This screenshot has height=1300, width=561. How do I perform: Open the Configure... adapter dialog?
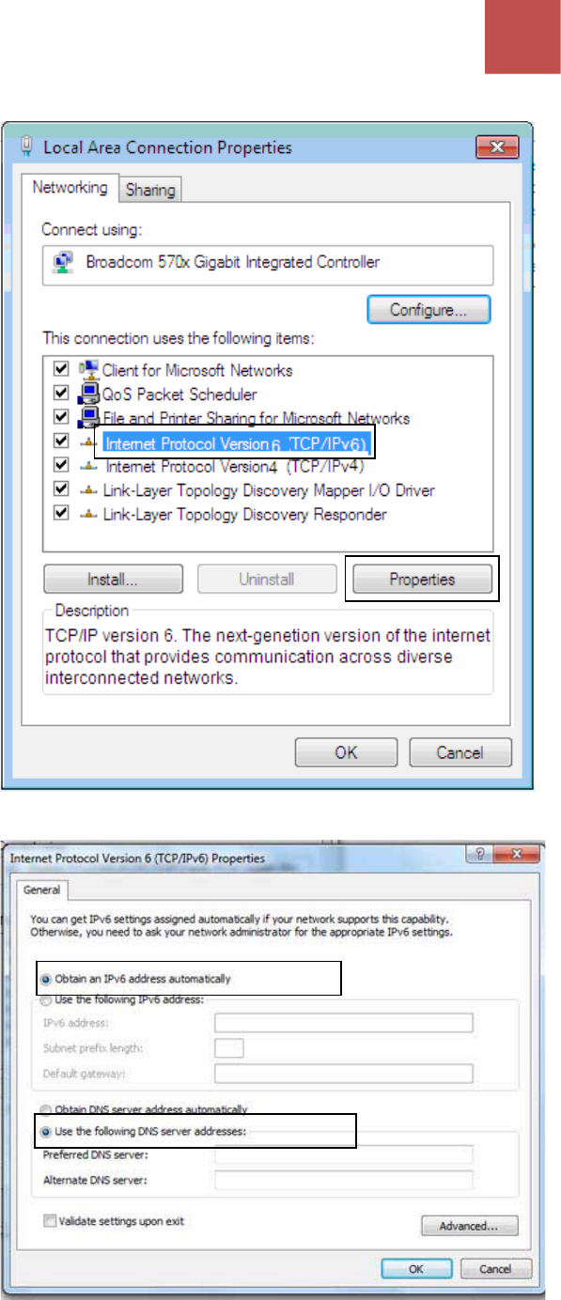(429, 309)
